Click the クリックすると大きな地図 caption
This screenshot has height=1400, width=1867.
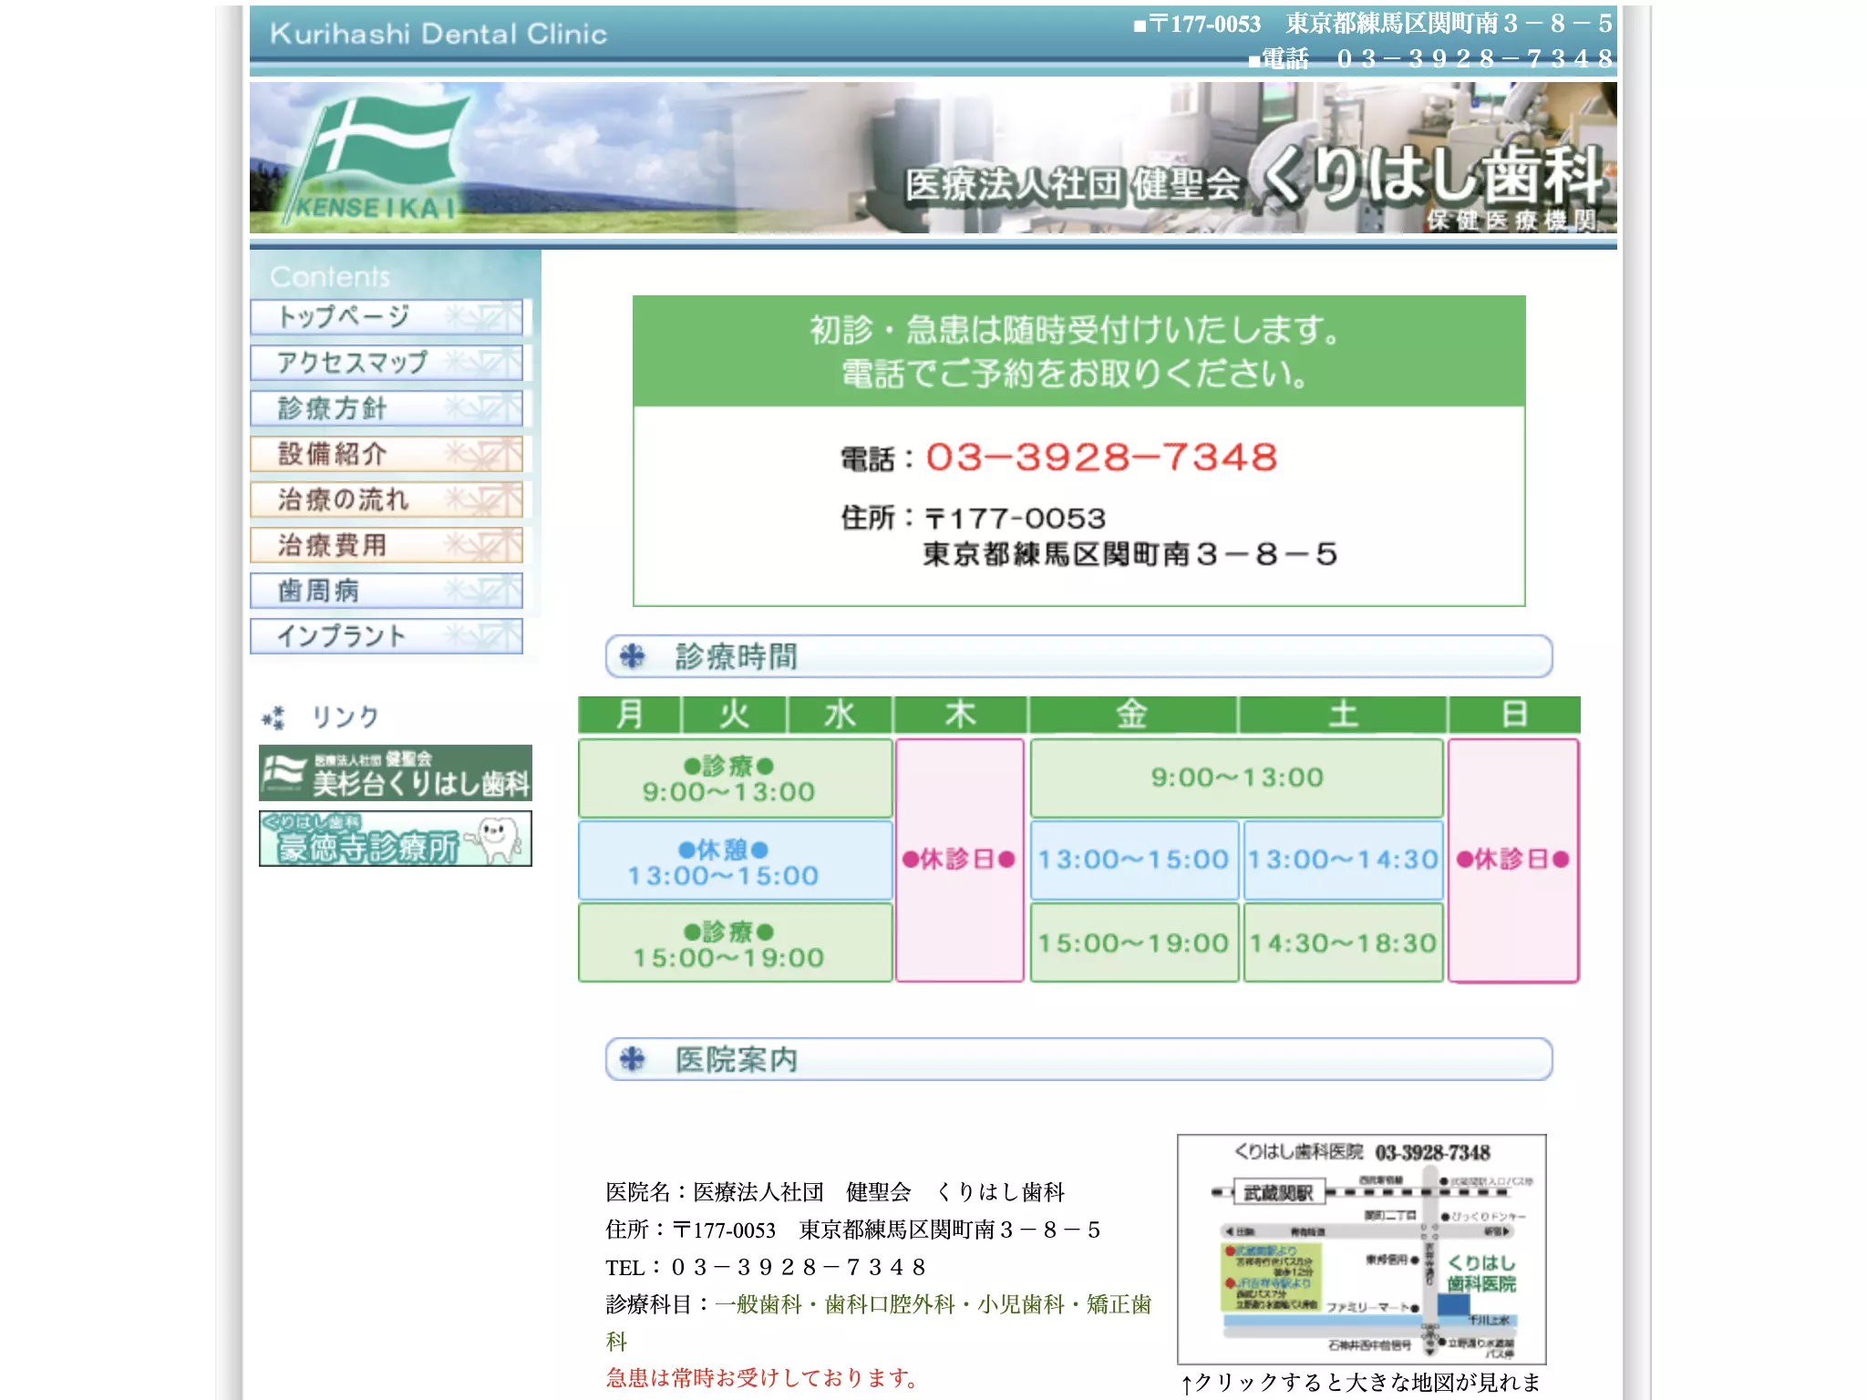pyautogui.click(x=1360, y=1383)
